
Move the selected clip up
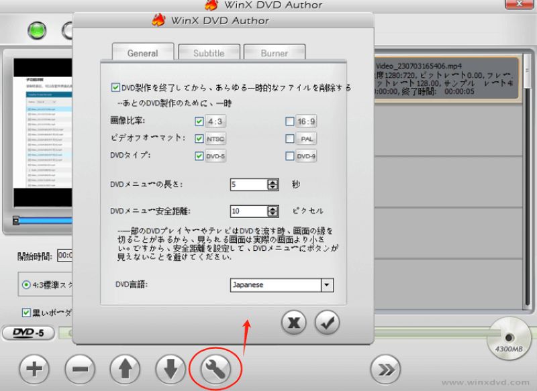click(125, 369)
